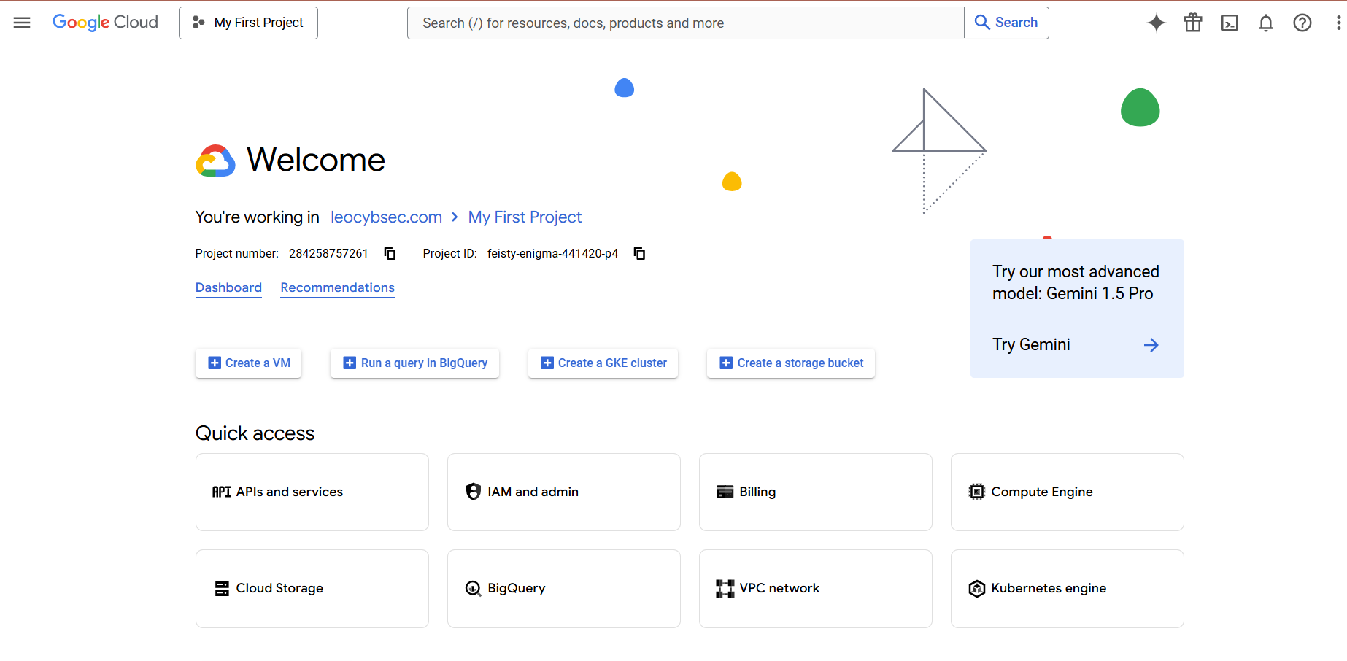Click the Google Cloud logo
Viewport: 1347px width, 661px height.
(105, 23)
